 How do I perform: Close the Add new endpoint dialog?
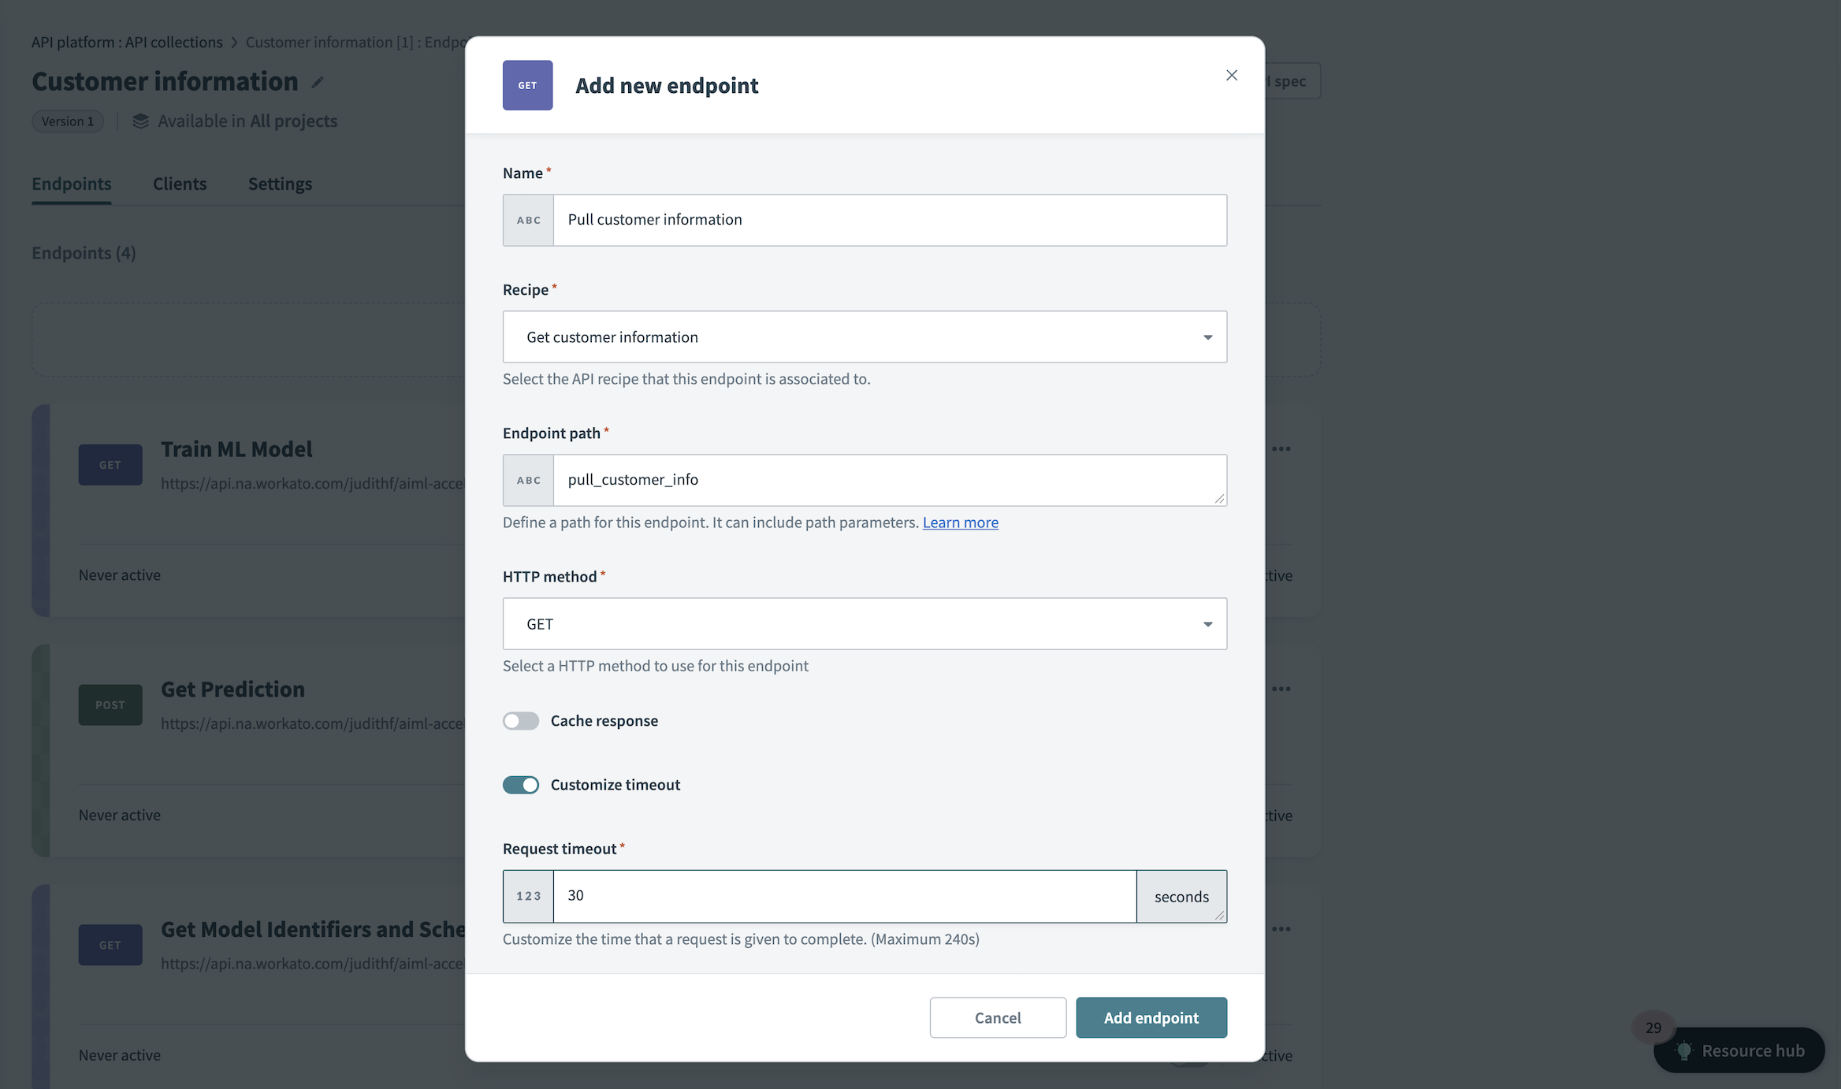[1231, 76]
